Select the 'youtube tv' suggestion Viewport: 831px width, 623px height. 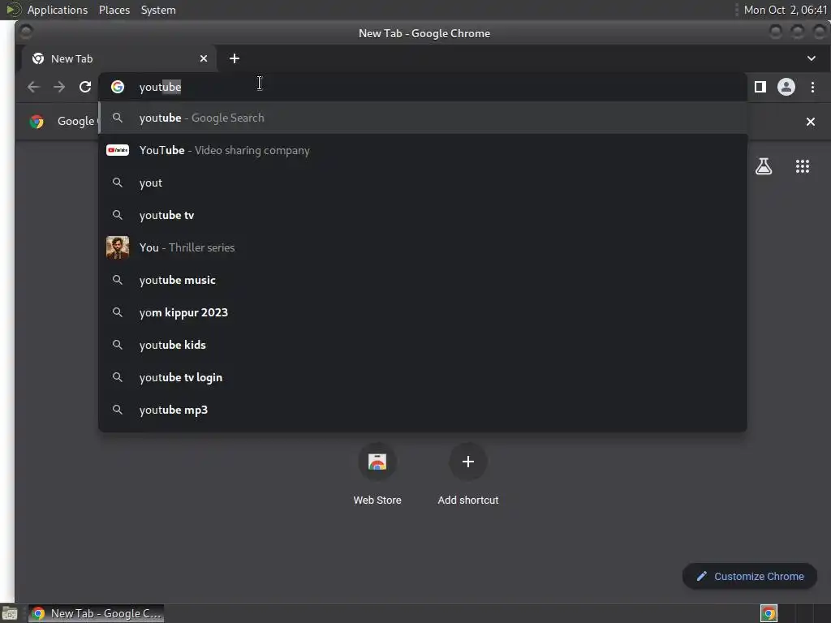(x=423, y=215)
